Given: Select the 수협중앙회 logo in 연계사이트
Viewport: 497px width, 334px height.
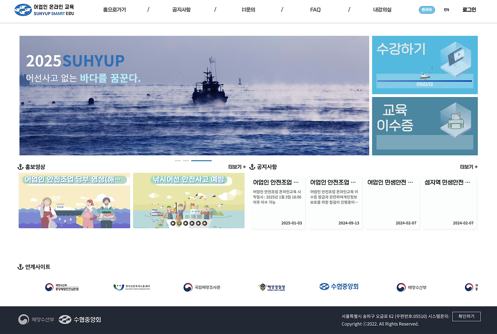Looking at the screenshot, I should point(339,287).
